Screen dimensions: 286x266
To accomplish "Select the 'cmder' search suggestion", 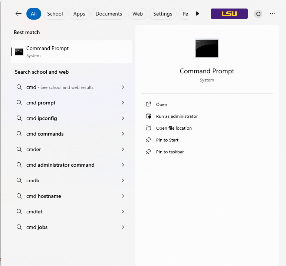I will click(x=71, y=149).
